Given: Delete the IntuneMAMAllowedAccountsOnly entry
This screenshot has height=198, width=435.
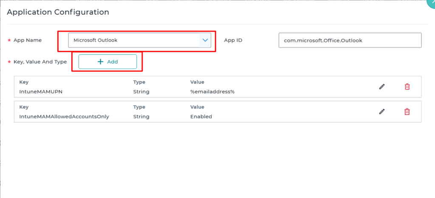Looking at the screenshot, I should point(407,112).
